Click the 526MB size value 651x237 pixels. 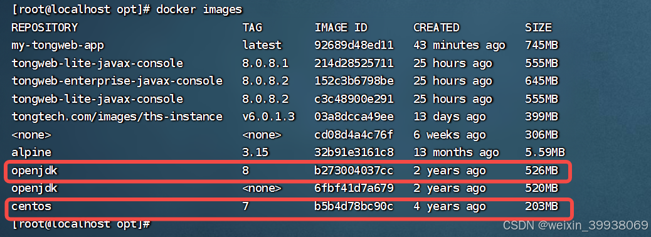541,171
